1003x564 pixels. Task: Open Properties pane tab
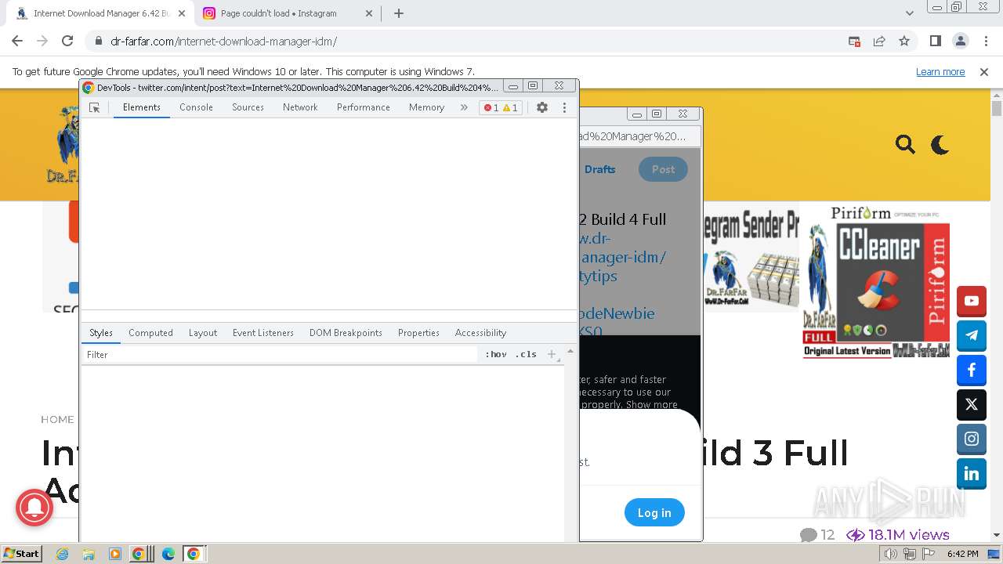click(x=418, y=333)
